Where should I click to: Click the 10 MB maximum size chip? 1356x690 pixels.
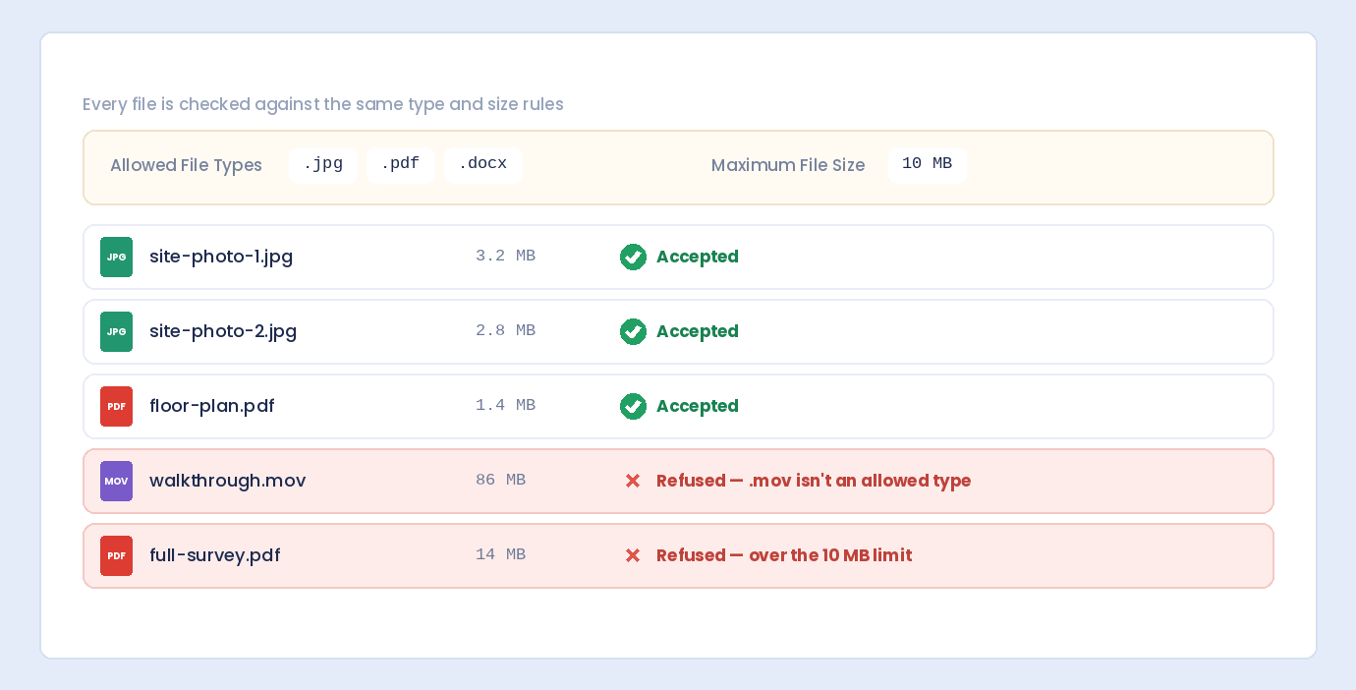[x=927, y=165]
